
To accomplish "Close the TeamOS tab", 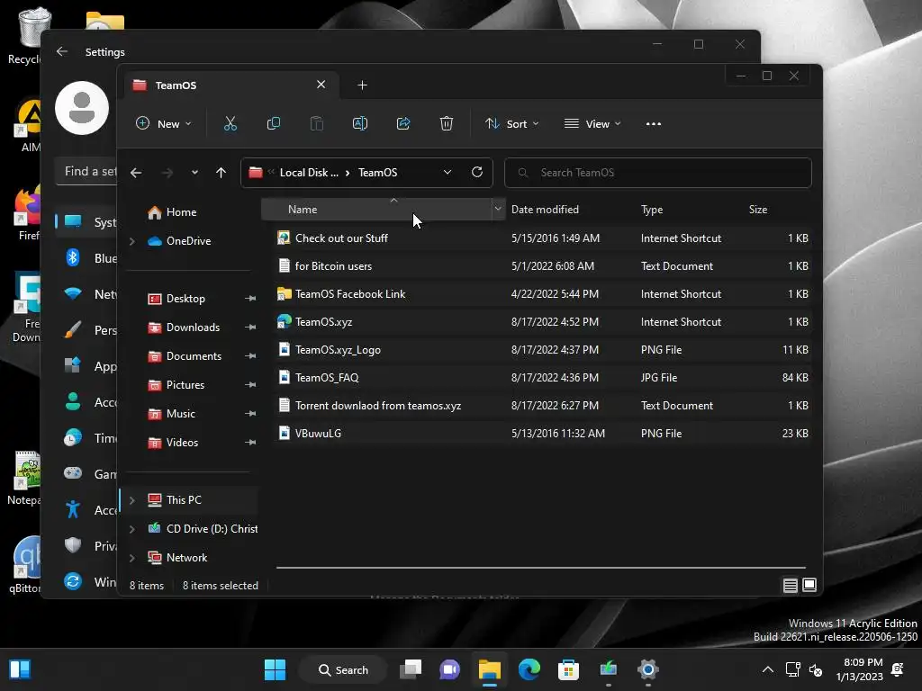I will (x=321, y=85).
